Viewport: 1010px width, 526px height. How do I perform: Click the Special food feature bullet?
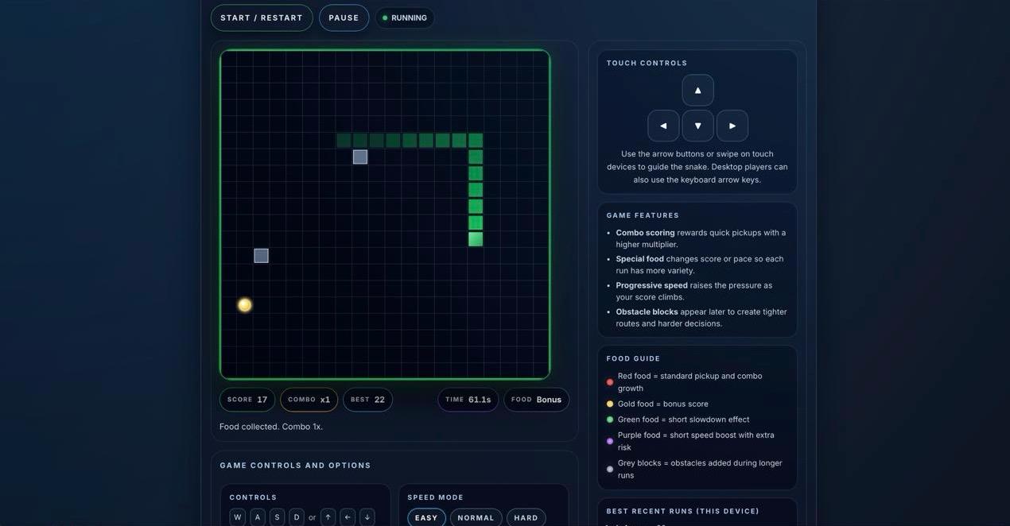click(x=700, y=265)
